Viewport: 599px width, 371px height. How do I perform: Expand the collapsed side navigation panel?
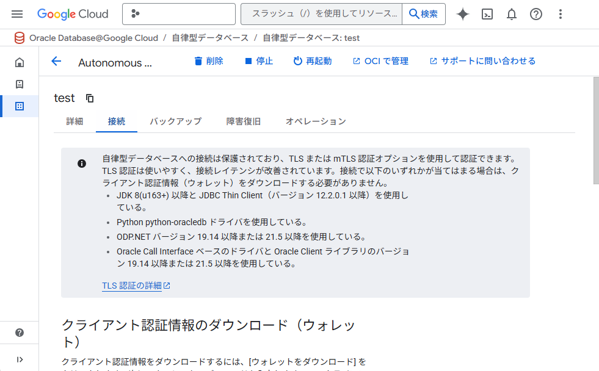[20, 359]
